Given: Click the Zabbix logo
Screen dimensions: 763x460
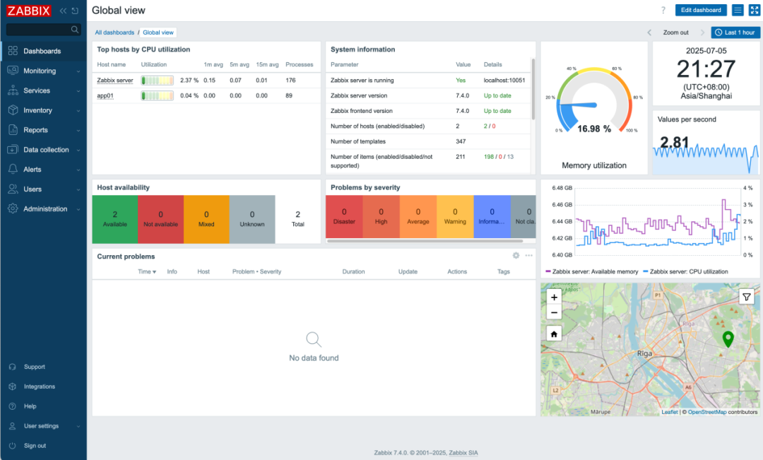Looking at the screenshot, I should 28,10.
